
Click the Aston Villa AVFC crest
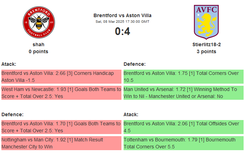(206, 21)
